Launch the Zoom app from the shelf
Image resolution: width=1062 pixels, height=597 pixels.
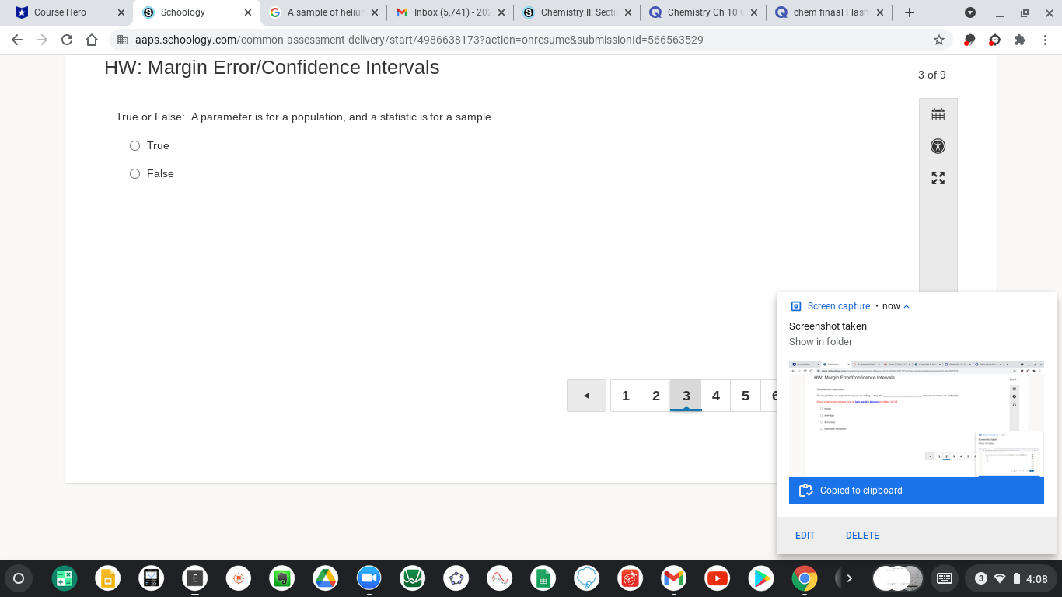tap(369, 578)
